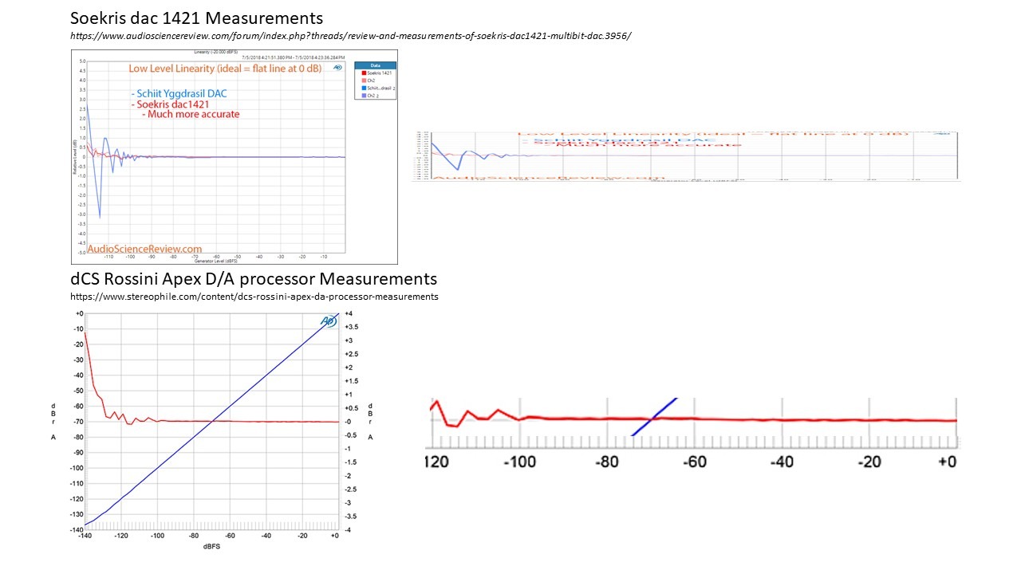Image resolution: width=1021 pixels, height=574 pixels.
Task: Click the '- Soekris dac1421' red label
Action: [x=170, y=104]
